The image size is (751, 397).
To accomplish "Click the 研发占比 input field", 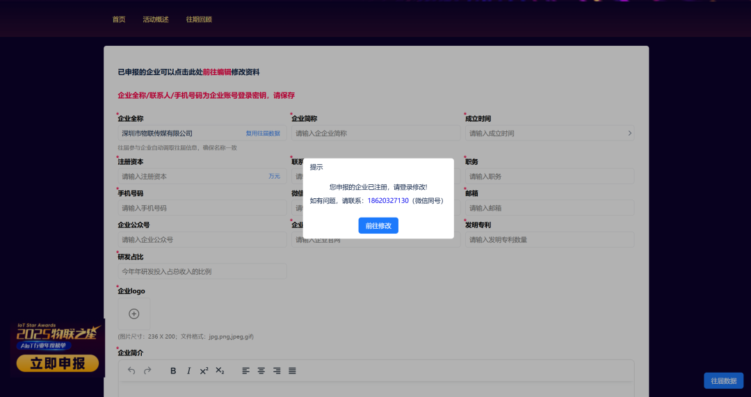I will click(202, 271).
